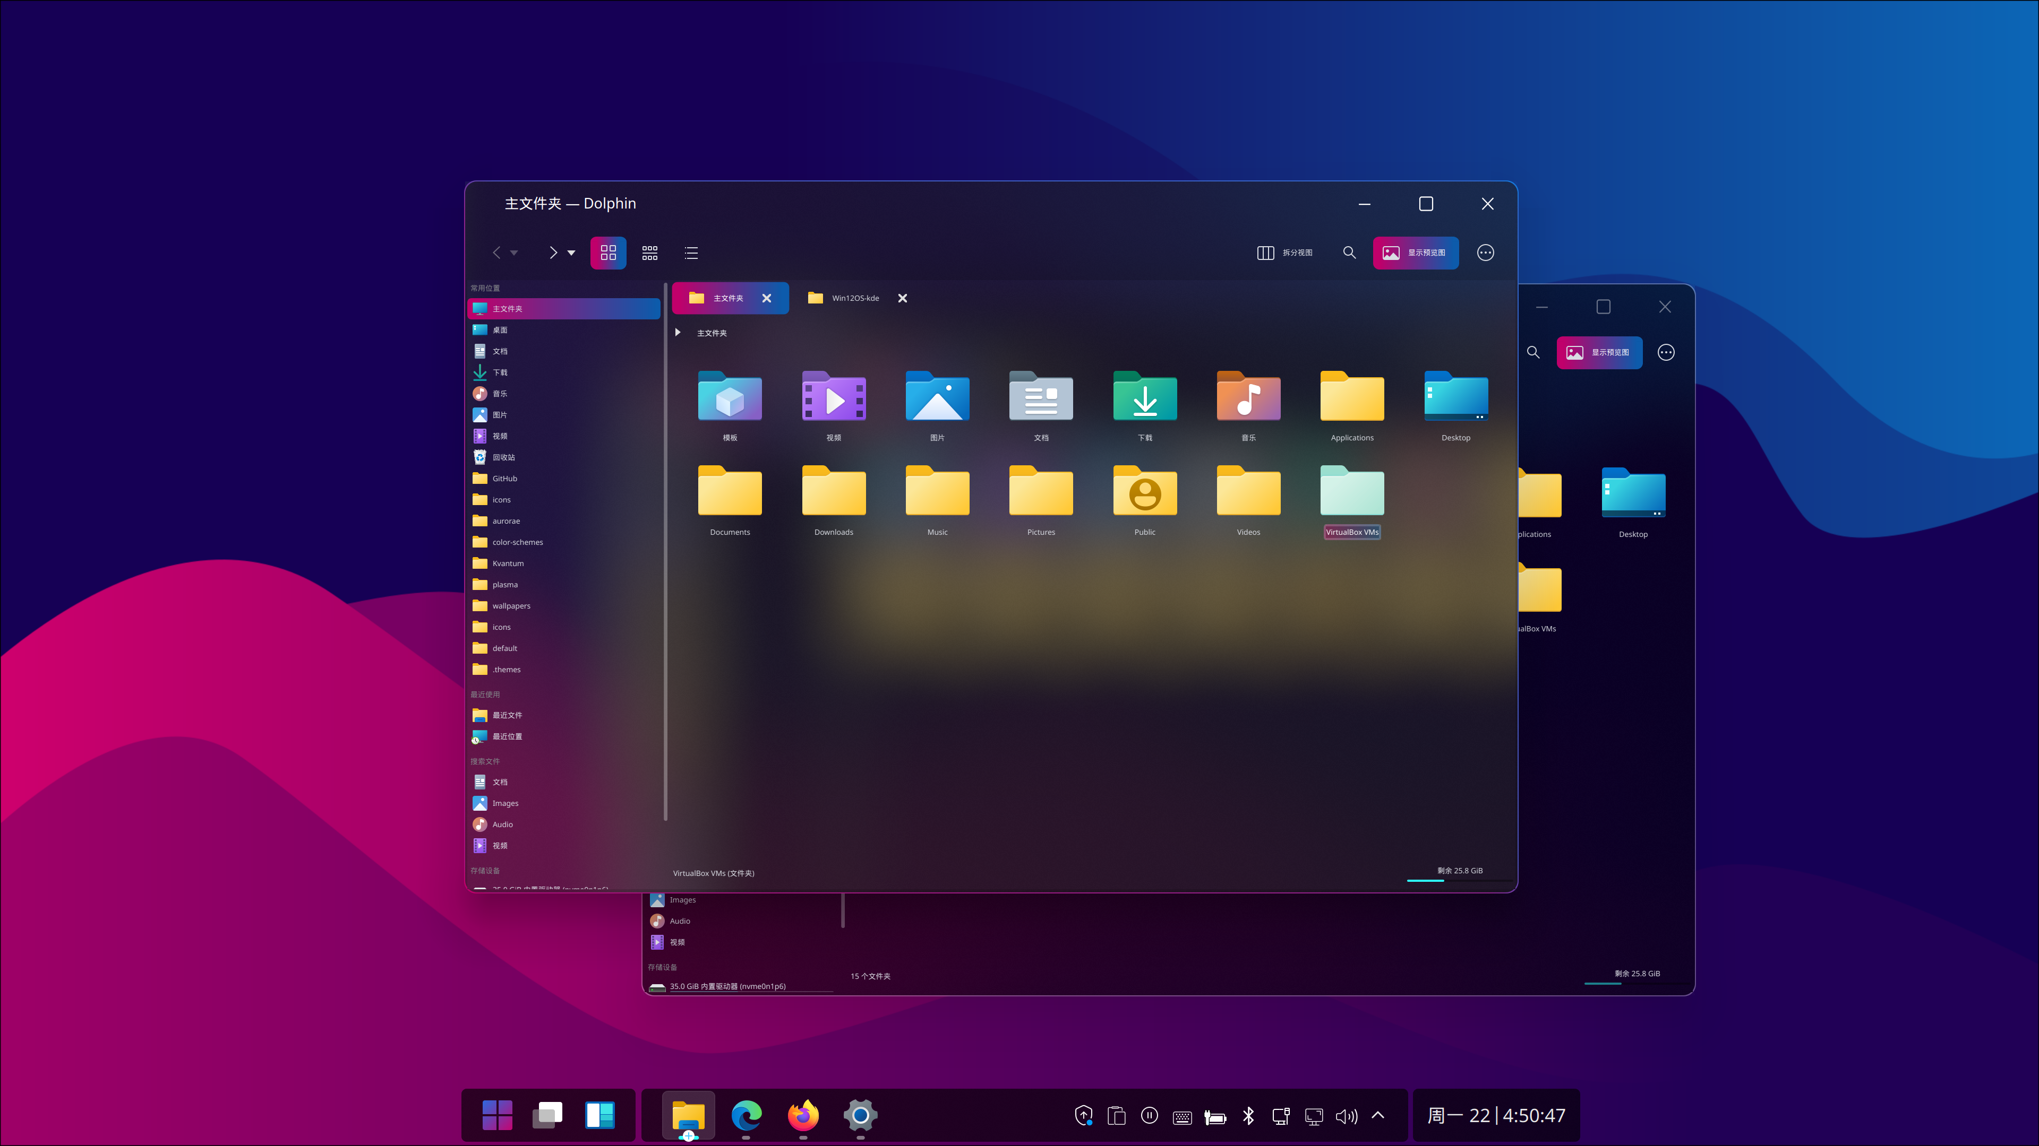The image size is (2039, 1146).
Task: Click free space bar in background window
Action: click(x=1637, y=977)
